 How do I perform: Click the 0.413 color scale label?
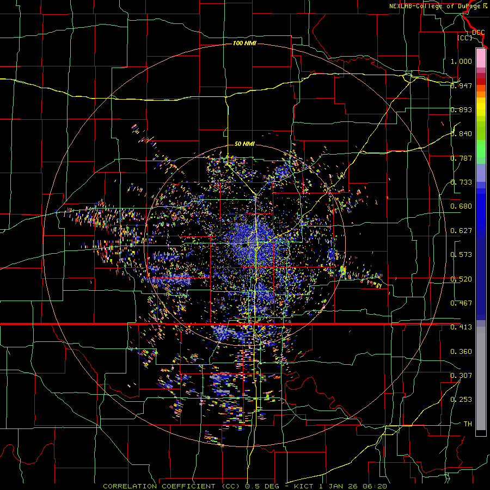click(x=461, y=327)
